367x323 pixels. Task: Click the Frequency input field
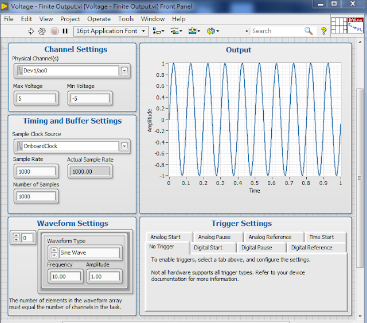click(65, 276)
